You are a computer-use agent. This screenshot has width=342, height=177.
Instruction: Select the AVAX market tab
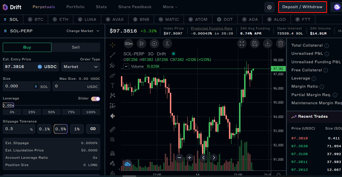click(x=115, y=19)
